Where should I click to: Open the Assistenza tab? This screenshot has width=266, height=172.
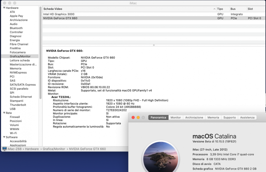pyautogui.click(x=247, y=117)
